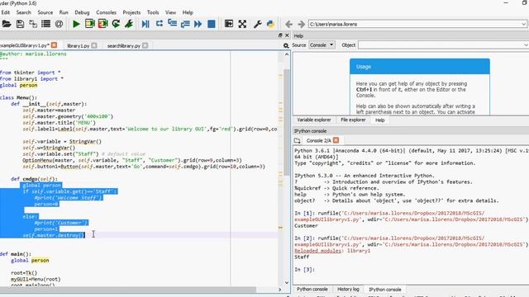Open the Consoles menu
529x297 pixels.
coord(107,12)
